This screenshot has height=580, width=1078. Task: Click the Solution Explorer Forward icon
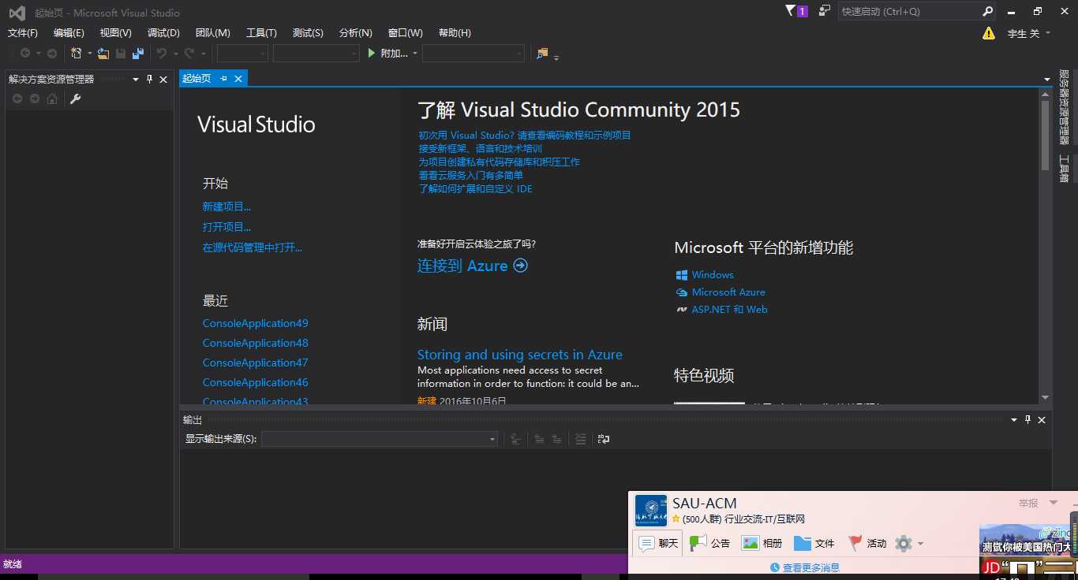pos(35,99)
